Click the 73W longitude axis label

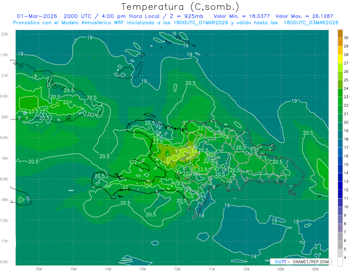click(x=142, y=269)
